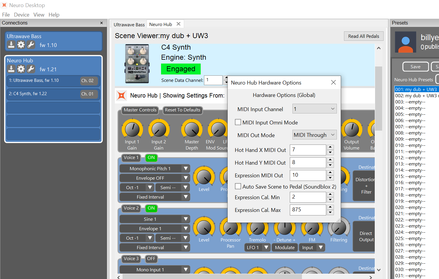Switch to Ultrawave Bass tab
This screenshot has width=439, height=279.
129,25
